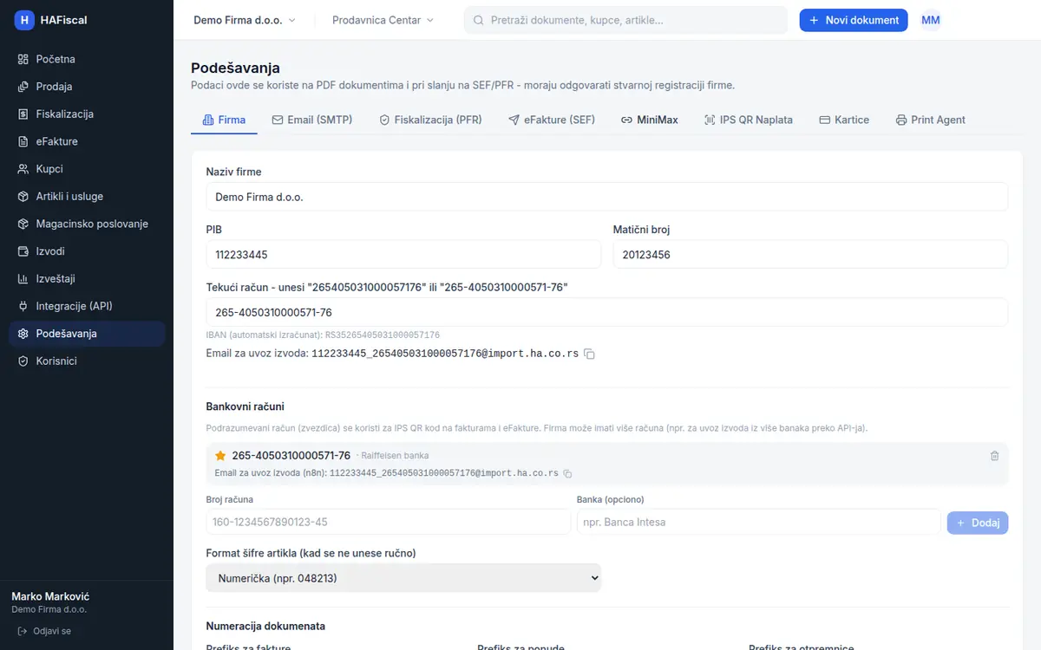Open Kupci in the sidebar
Viewport: 1041px width, 650px height.
click(87, 169)
